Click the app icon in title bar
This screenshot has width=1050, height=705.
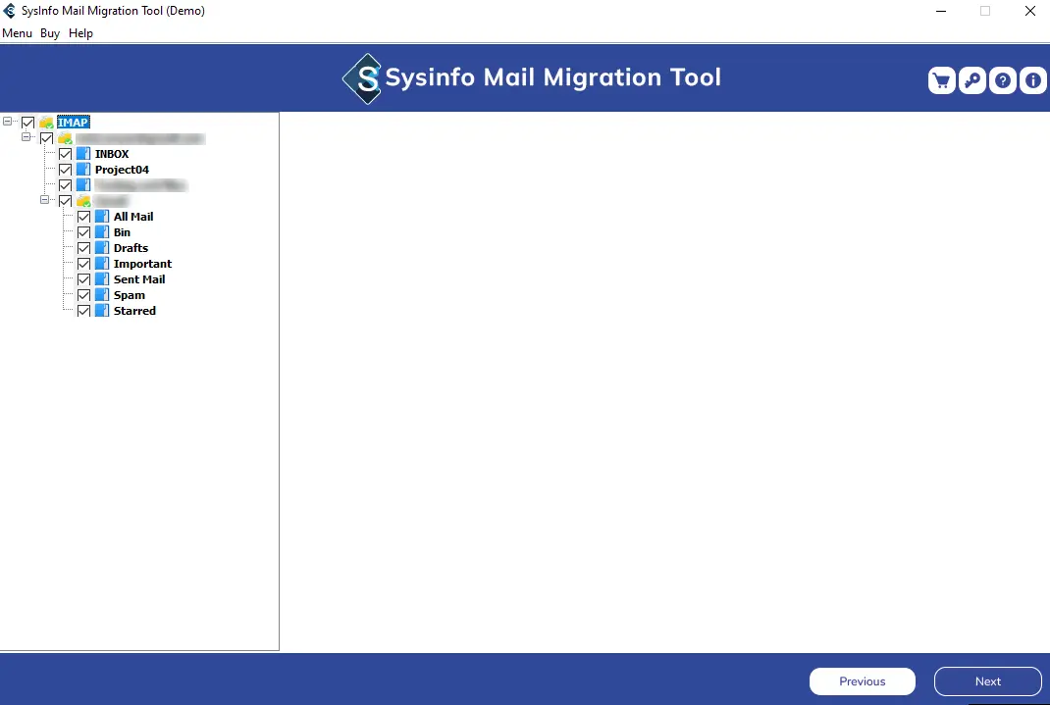(x=10, y=11)
